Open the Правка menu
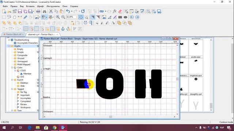The height and width of the screenshot is (131, 234). pos(14,6)
